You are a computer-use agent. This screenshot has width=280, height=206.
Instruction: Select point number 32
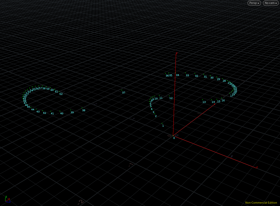click(196, 76)
